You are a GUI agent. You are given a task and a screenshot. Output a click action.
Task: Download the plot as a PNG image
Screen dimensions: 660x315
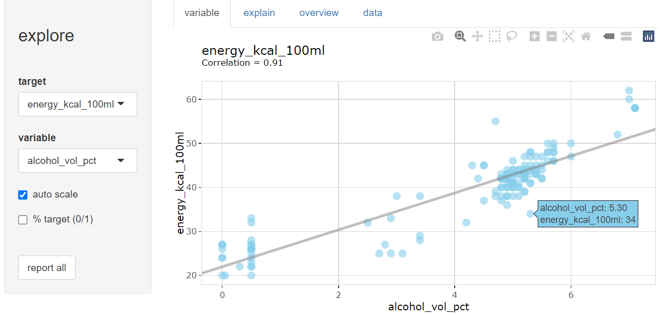pos(437,36)
